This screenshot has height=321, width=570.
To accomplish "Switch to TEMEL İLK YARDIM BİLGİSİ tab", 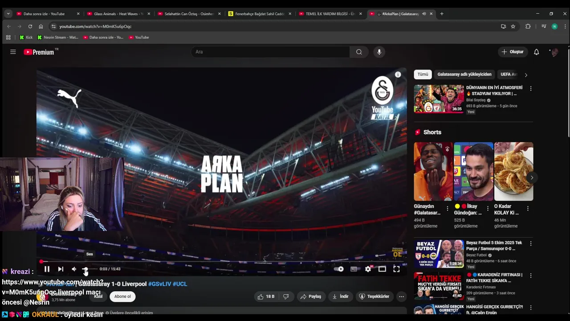I will 330,14.
